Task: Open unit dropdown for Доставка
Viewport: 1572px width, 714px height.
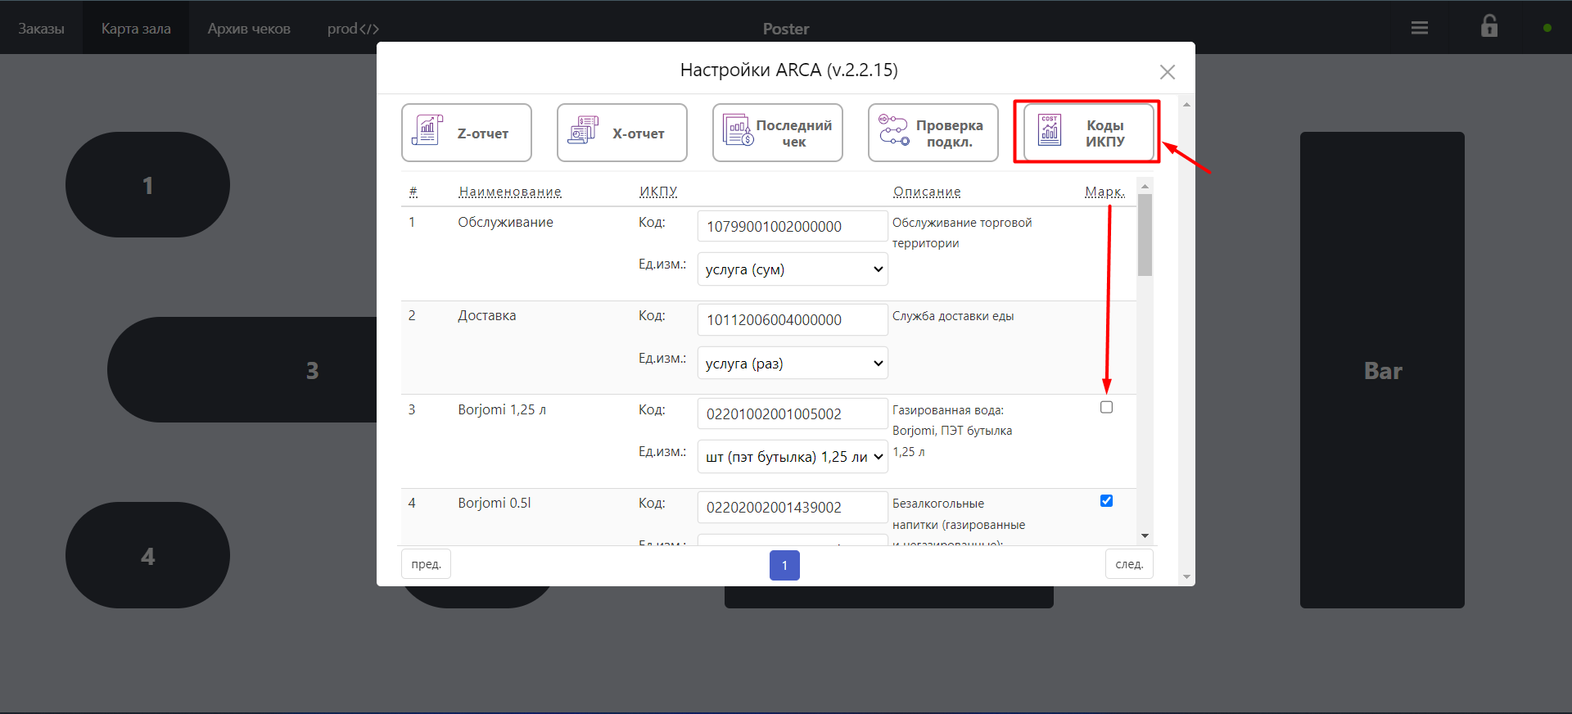Action: click(x=793, y=363)
